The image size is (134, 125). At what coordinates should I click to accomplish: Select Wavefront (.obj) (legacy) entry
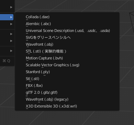(67, 99)
